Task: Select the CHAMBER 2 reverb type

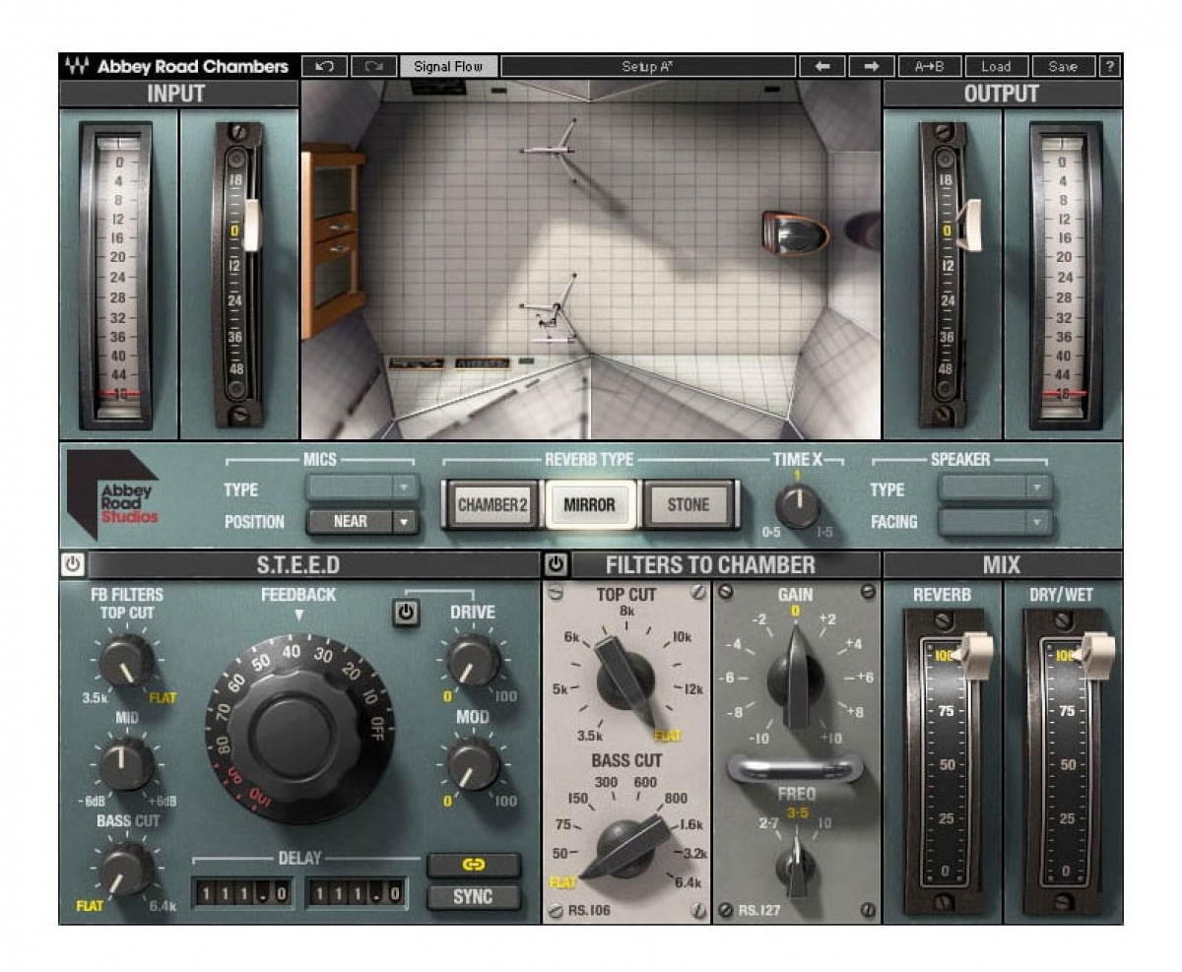Action: coord(492,505)
